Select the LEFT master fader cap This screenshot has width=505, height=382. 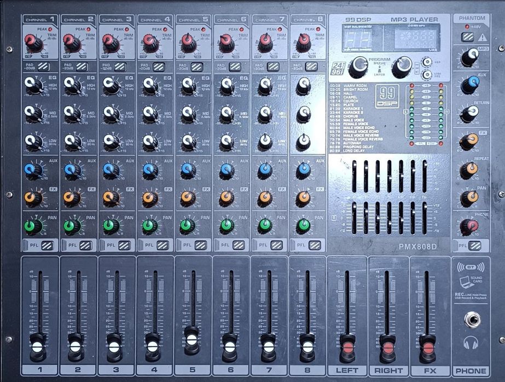pos(348,349)
